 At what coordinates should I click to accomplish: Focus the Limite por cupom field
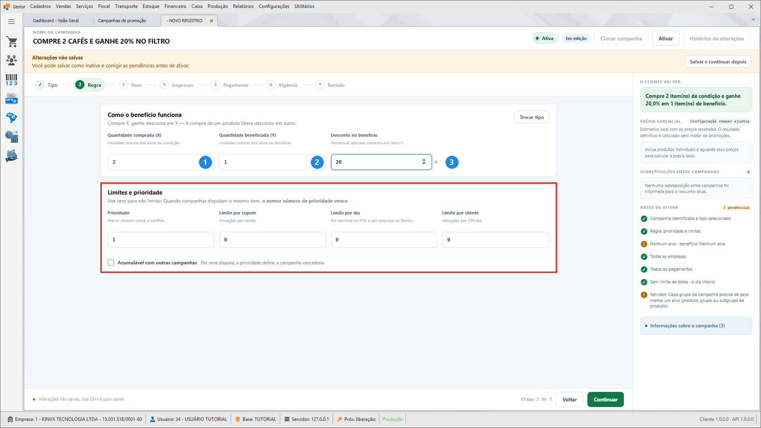click(273, 240)
